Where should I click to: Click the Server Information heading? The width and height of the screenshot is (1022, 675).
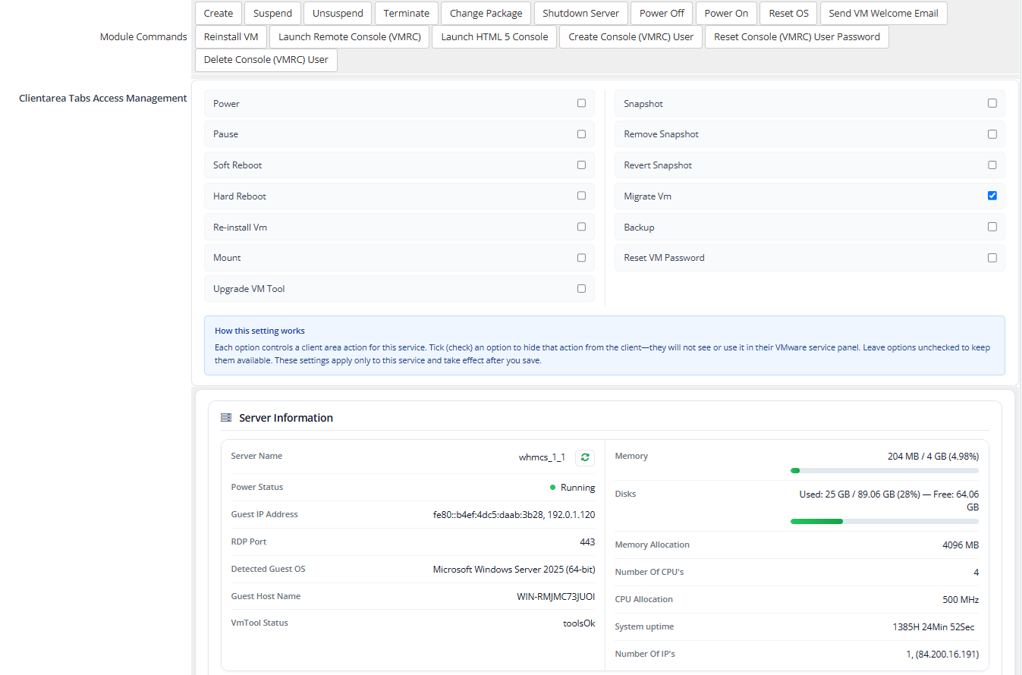[x=286, y=418]
